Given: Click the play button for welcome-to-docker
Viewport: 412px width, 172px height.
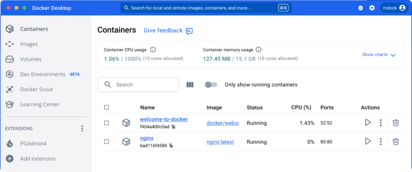Looking at the screenshot, I should click(x=368, y=122).
